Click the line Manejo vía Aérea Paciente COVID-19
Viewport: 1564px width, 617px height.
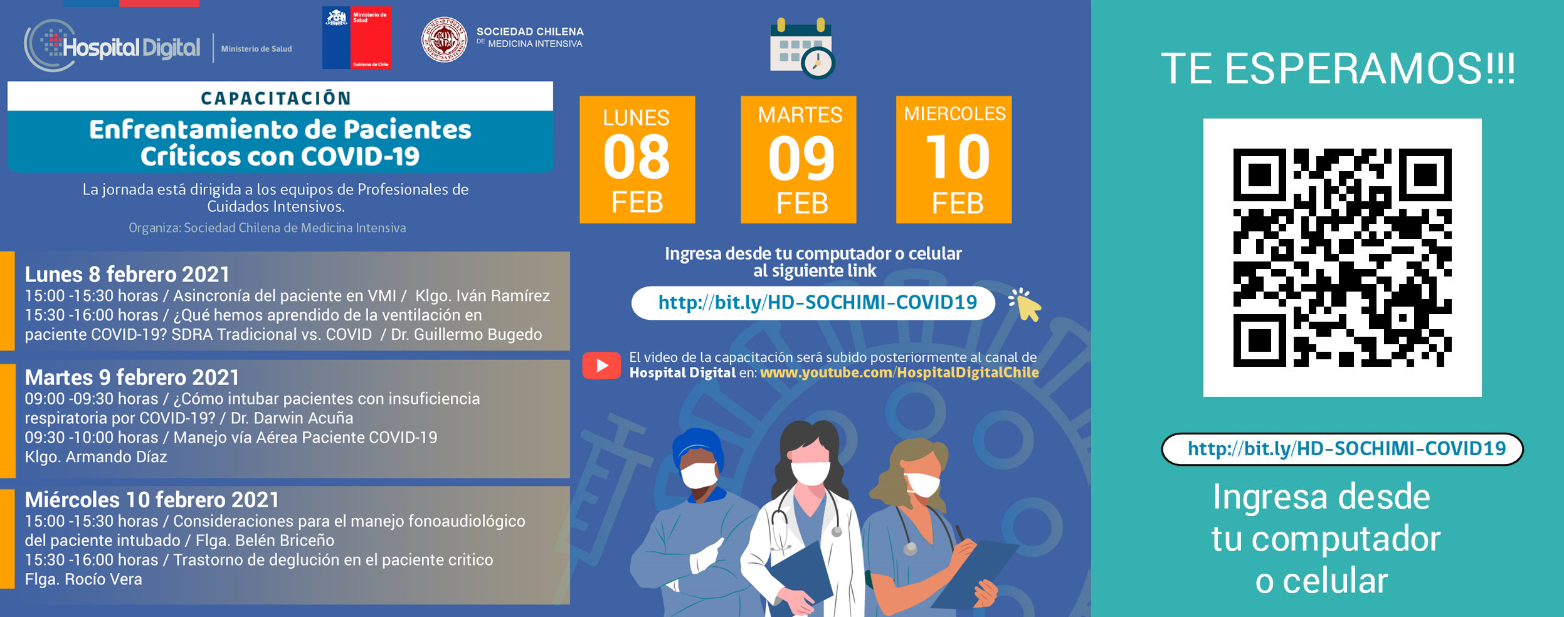point(231,437)
